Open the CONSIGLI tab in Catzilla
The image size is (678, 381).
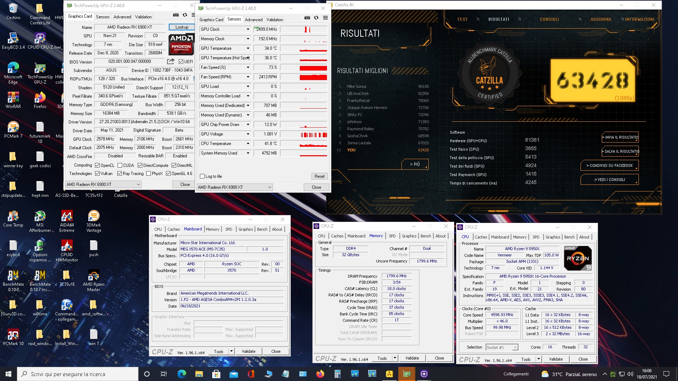tap(549, 19)
